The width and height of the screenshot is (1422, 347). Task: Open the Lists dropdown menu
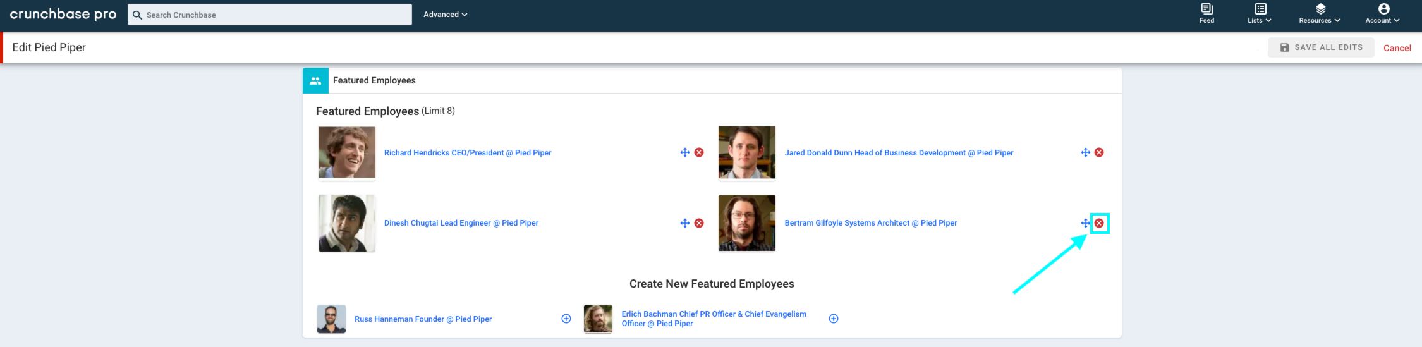[1260, 13]
